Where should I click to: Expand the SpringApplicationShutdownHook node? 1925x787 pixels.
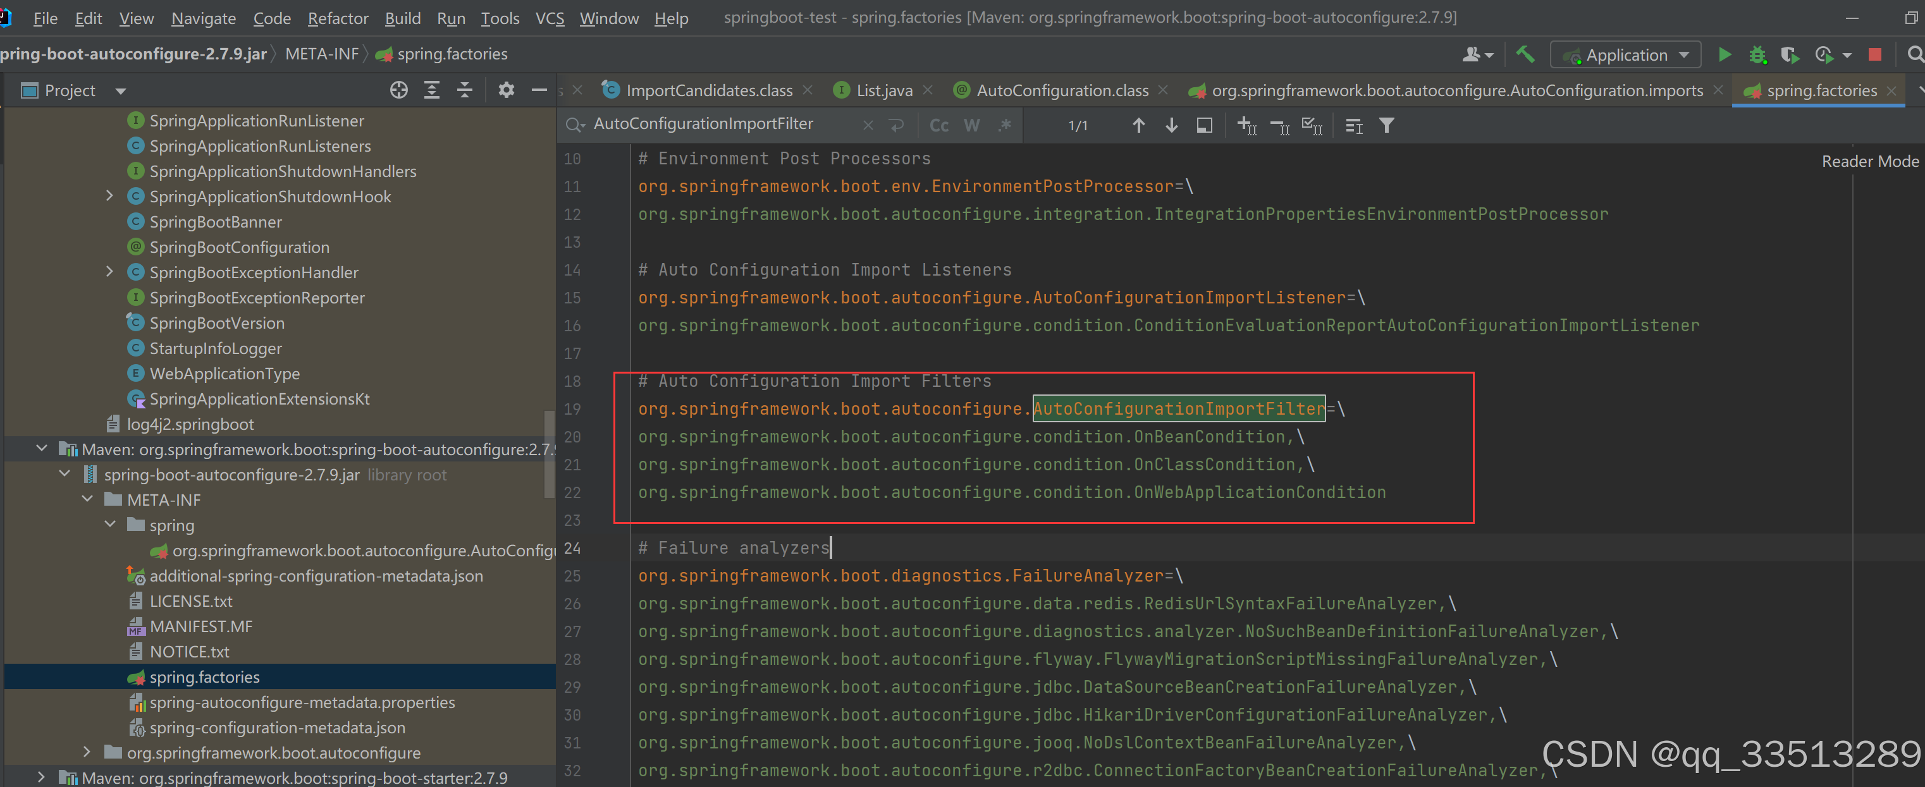(x=109, y=195)
